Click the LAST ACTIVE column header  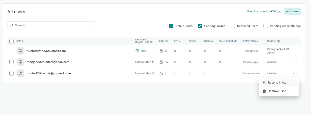pos(251,41)
